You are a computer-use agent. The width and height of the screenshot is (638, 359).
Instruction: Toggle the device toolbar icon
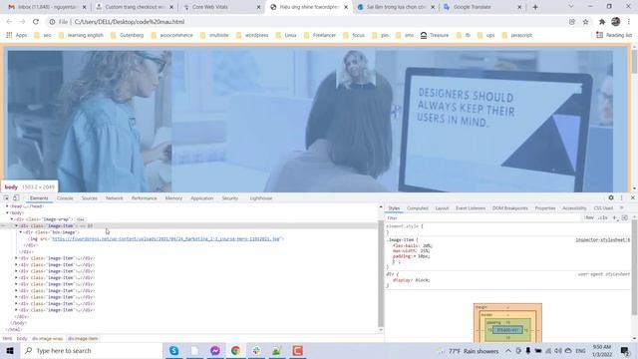16,197
